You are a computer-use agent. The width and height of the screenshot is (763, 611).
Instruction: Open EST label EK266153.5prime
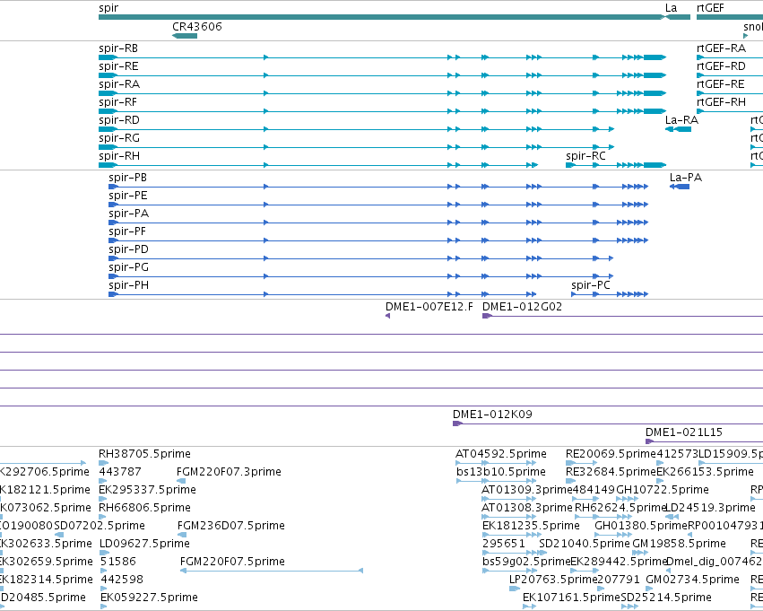click(x=705, y=472)
